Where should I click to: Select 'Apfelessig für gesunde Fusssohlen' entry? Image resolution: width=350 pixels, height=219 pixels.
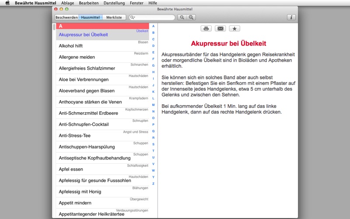click(x=102, y=180)
